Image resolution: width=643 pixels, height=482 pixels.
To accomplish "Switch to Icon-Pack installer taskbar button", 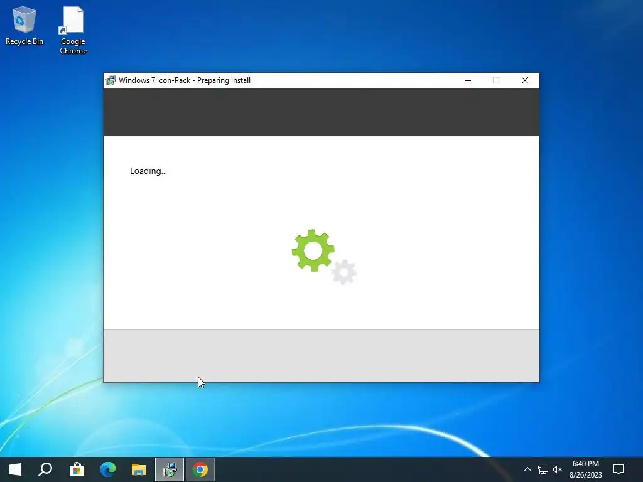I will pos(170,469).
